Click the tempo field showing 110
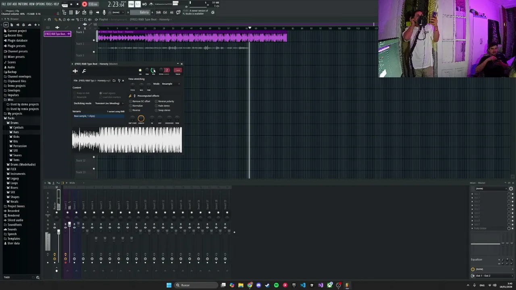This screenshot has width=516, height=290. (x=93, y=4)
